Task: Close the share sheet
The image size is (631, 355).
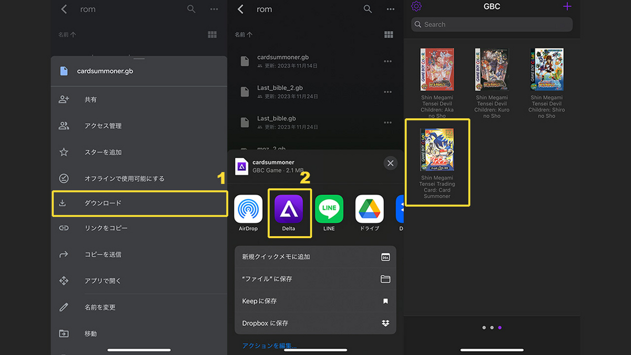Action: coord(390,163)
